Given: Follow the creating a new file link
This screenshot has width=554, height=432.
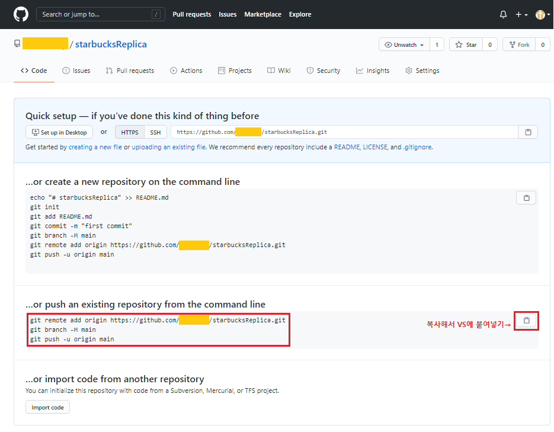Looking at the screenshot, I should [x=95, y=147].
